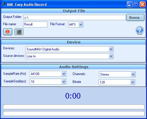Viewport: 147px width, 119px height.
Task: Click the Browse... button
Action: tap(135, 18)
